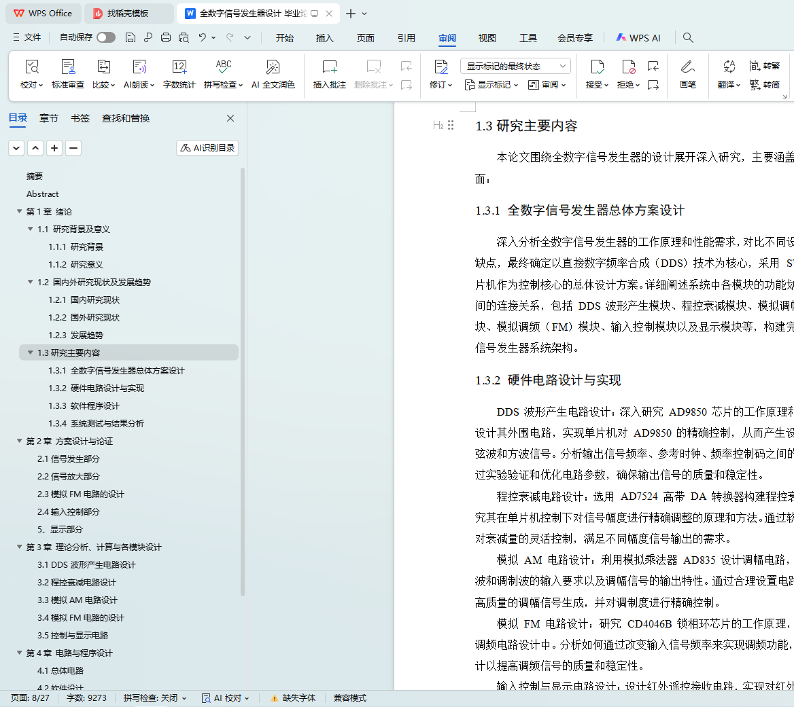794x707 pixels.
Task: Close the navigation side panel
Action: (x=230, y=118)
